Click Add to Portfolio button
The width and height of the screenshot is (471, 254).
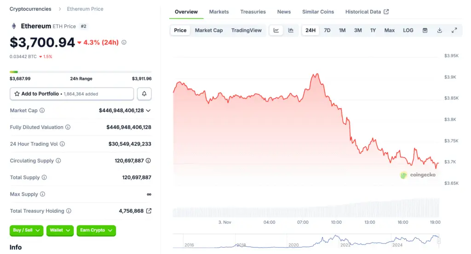tap(72, 94)
